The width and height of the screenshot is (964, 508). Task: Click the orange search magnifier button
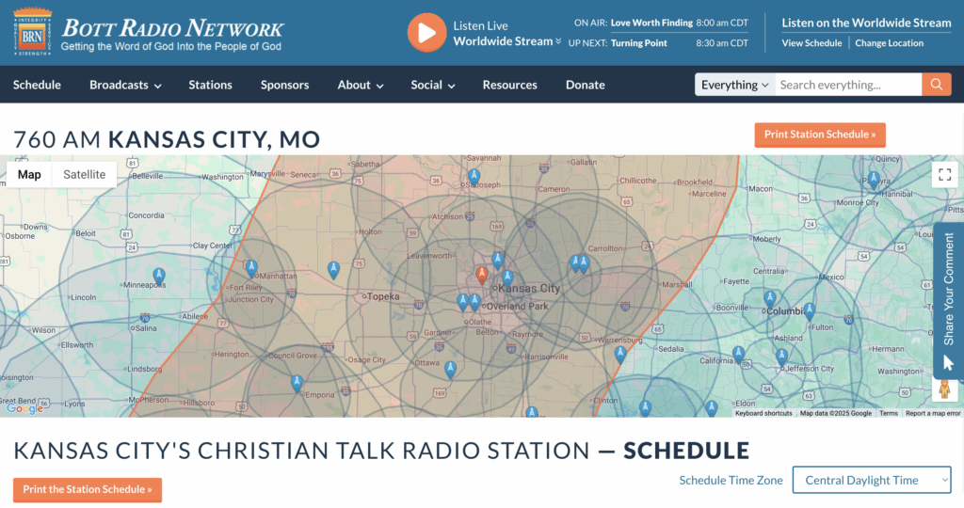tap(937, 85)
